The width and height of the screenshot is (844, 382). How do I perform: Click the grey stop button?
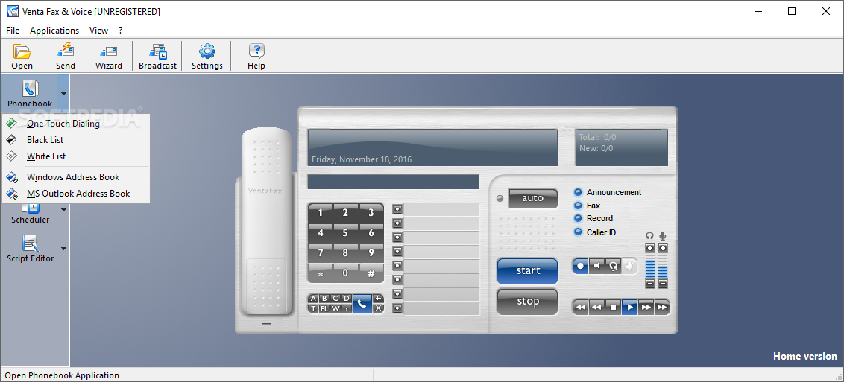[x=527, y=302]
